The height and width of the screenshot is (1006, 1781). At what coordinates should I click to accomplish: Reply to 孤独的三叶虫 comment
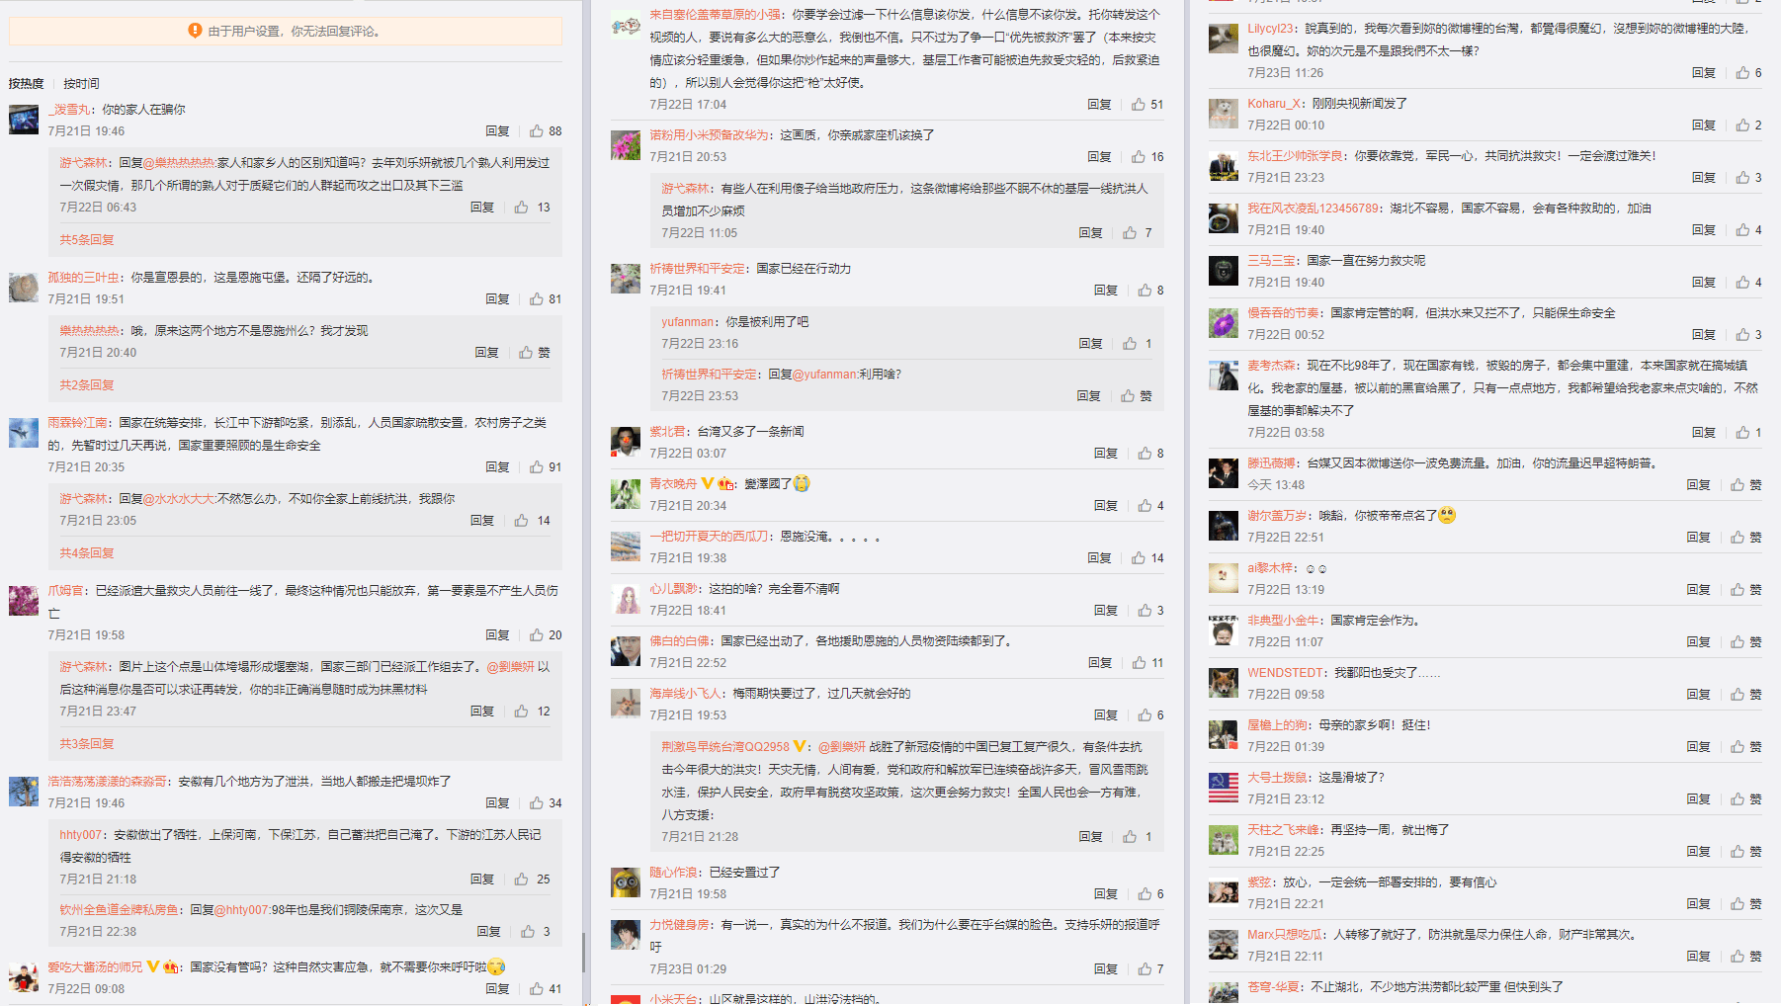click(497, 298)
